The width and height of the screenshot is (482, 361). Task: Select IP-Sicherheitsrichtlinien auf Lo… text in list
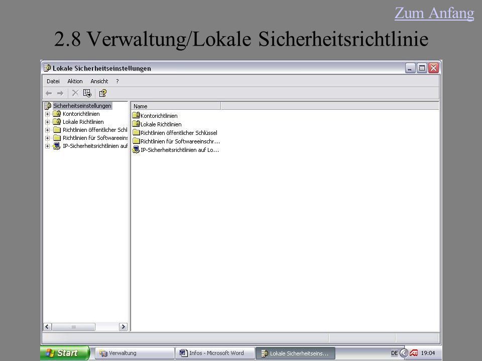tap(180, 150)
